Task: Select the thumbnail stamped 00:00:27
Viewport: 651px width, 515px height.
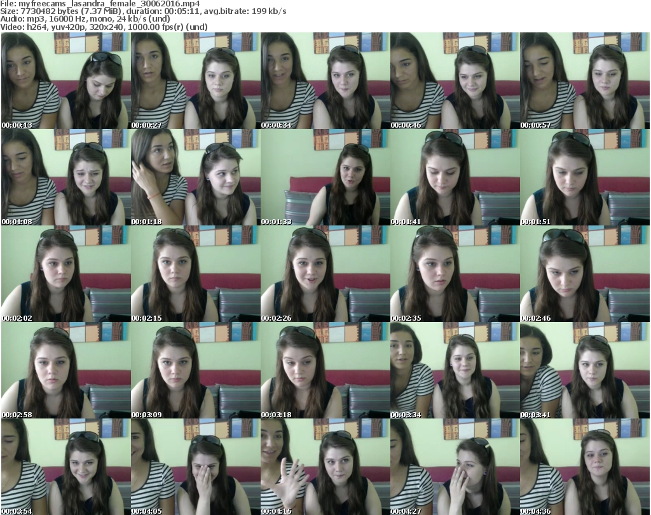Action: tap(196, 81)
